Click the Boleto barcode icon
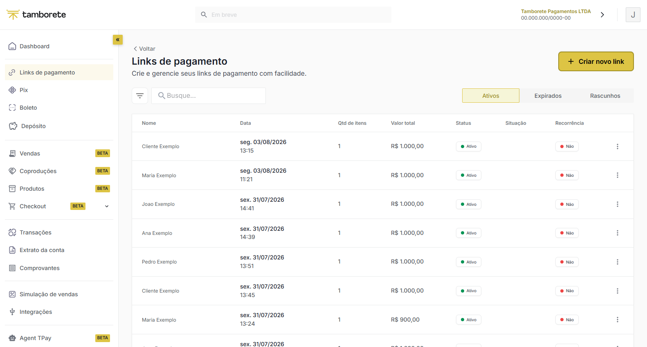 click(x=12, y=108)
